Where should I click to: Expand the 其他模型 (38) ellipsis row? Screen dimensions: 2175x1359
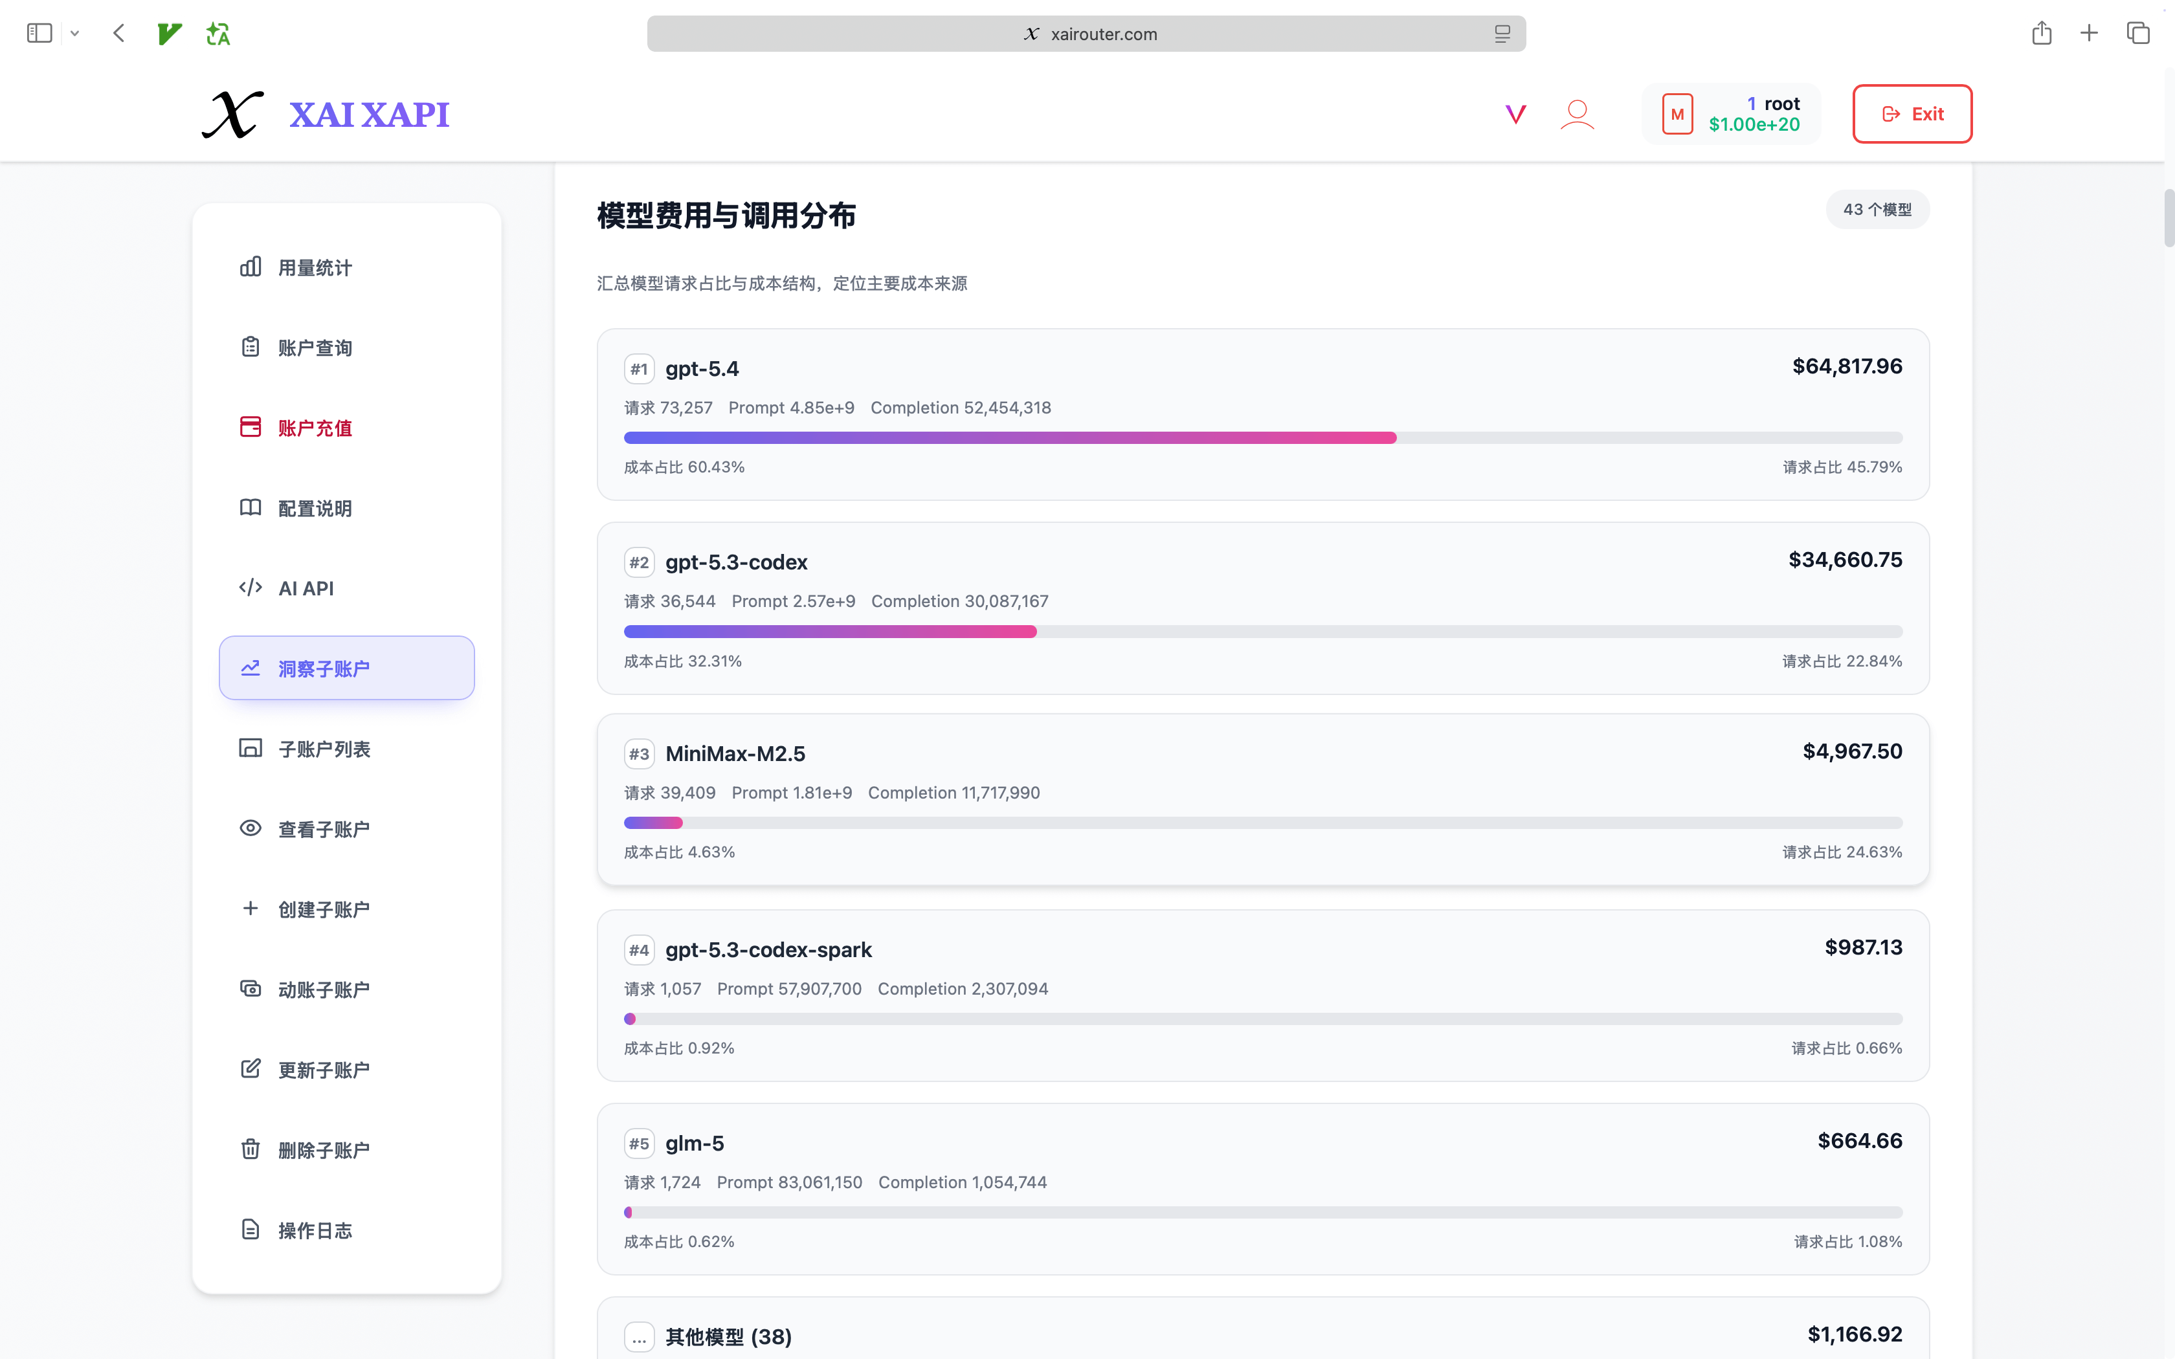[639, 1336]
